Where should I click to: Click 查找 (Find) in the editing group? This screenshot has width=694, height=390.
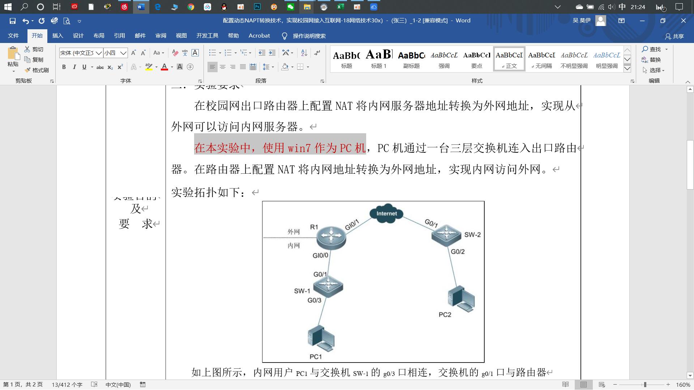(x=655, y=49)
